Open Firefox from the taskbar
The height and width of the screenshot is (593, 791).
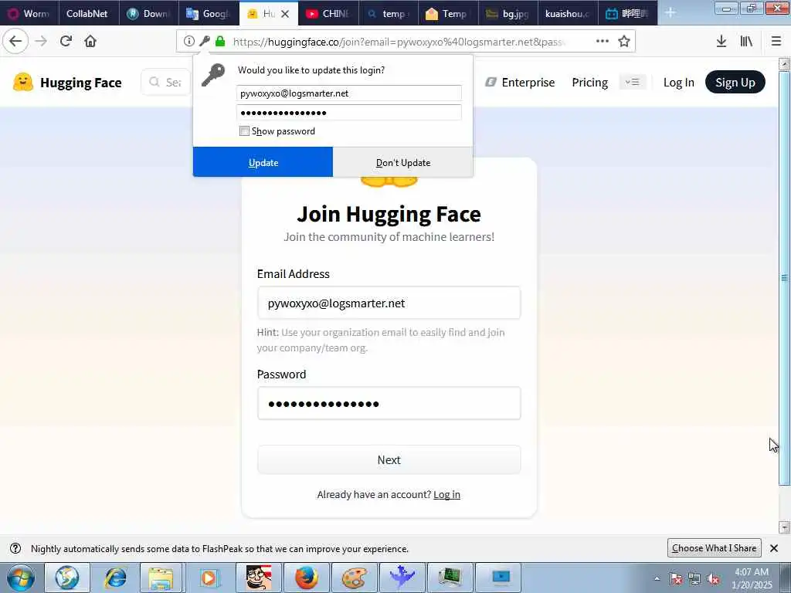pyautogui.click(x=306, y=578)
